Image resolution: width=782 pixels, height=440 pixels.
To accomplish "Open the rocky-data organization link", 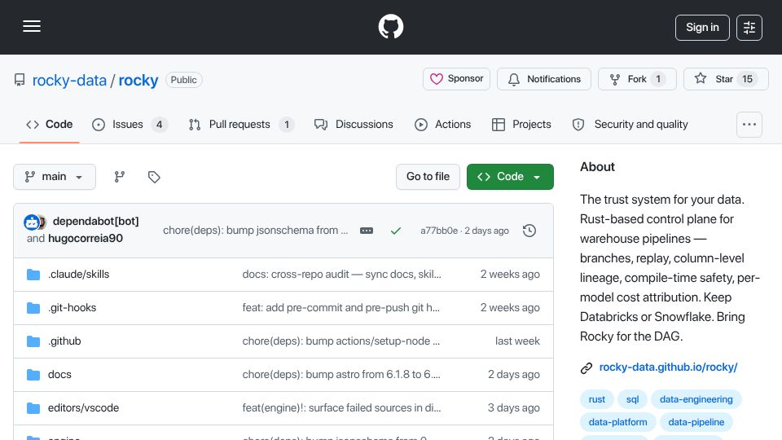I will tap(69, 81).
